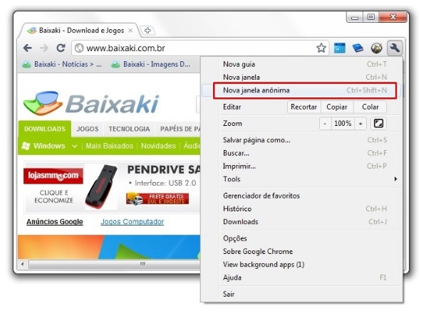This screenshot has width=421, height=313.
Task: Minimize the Chrome window
Action: [355, 18]
